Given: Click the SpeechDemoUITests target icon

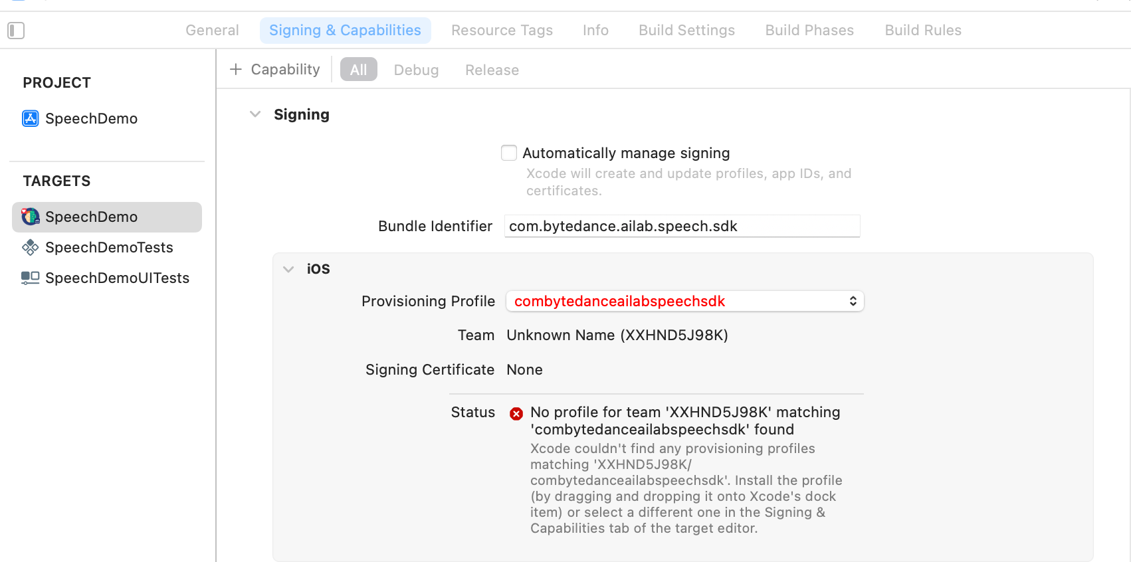Looking at the screenshot, I should [31, 278].
